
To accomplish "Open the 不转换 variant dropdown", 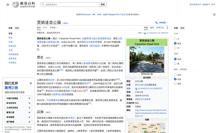I will [x=54, y=28].
